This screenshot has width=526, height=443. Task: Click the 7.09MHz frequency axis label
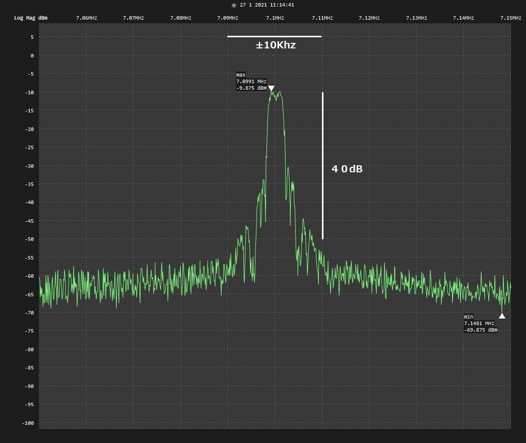tap(228, 18)
